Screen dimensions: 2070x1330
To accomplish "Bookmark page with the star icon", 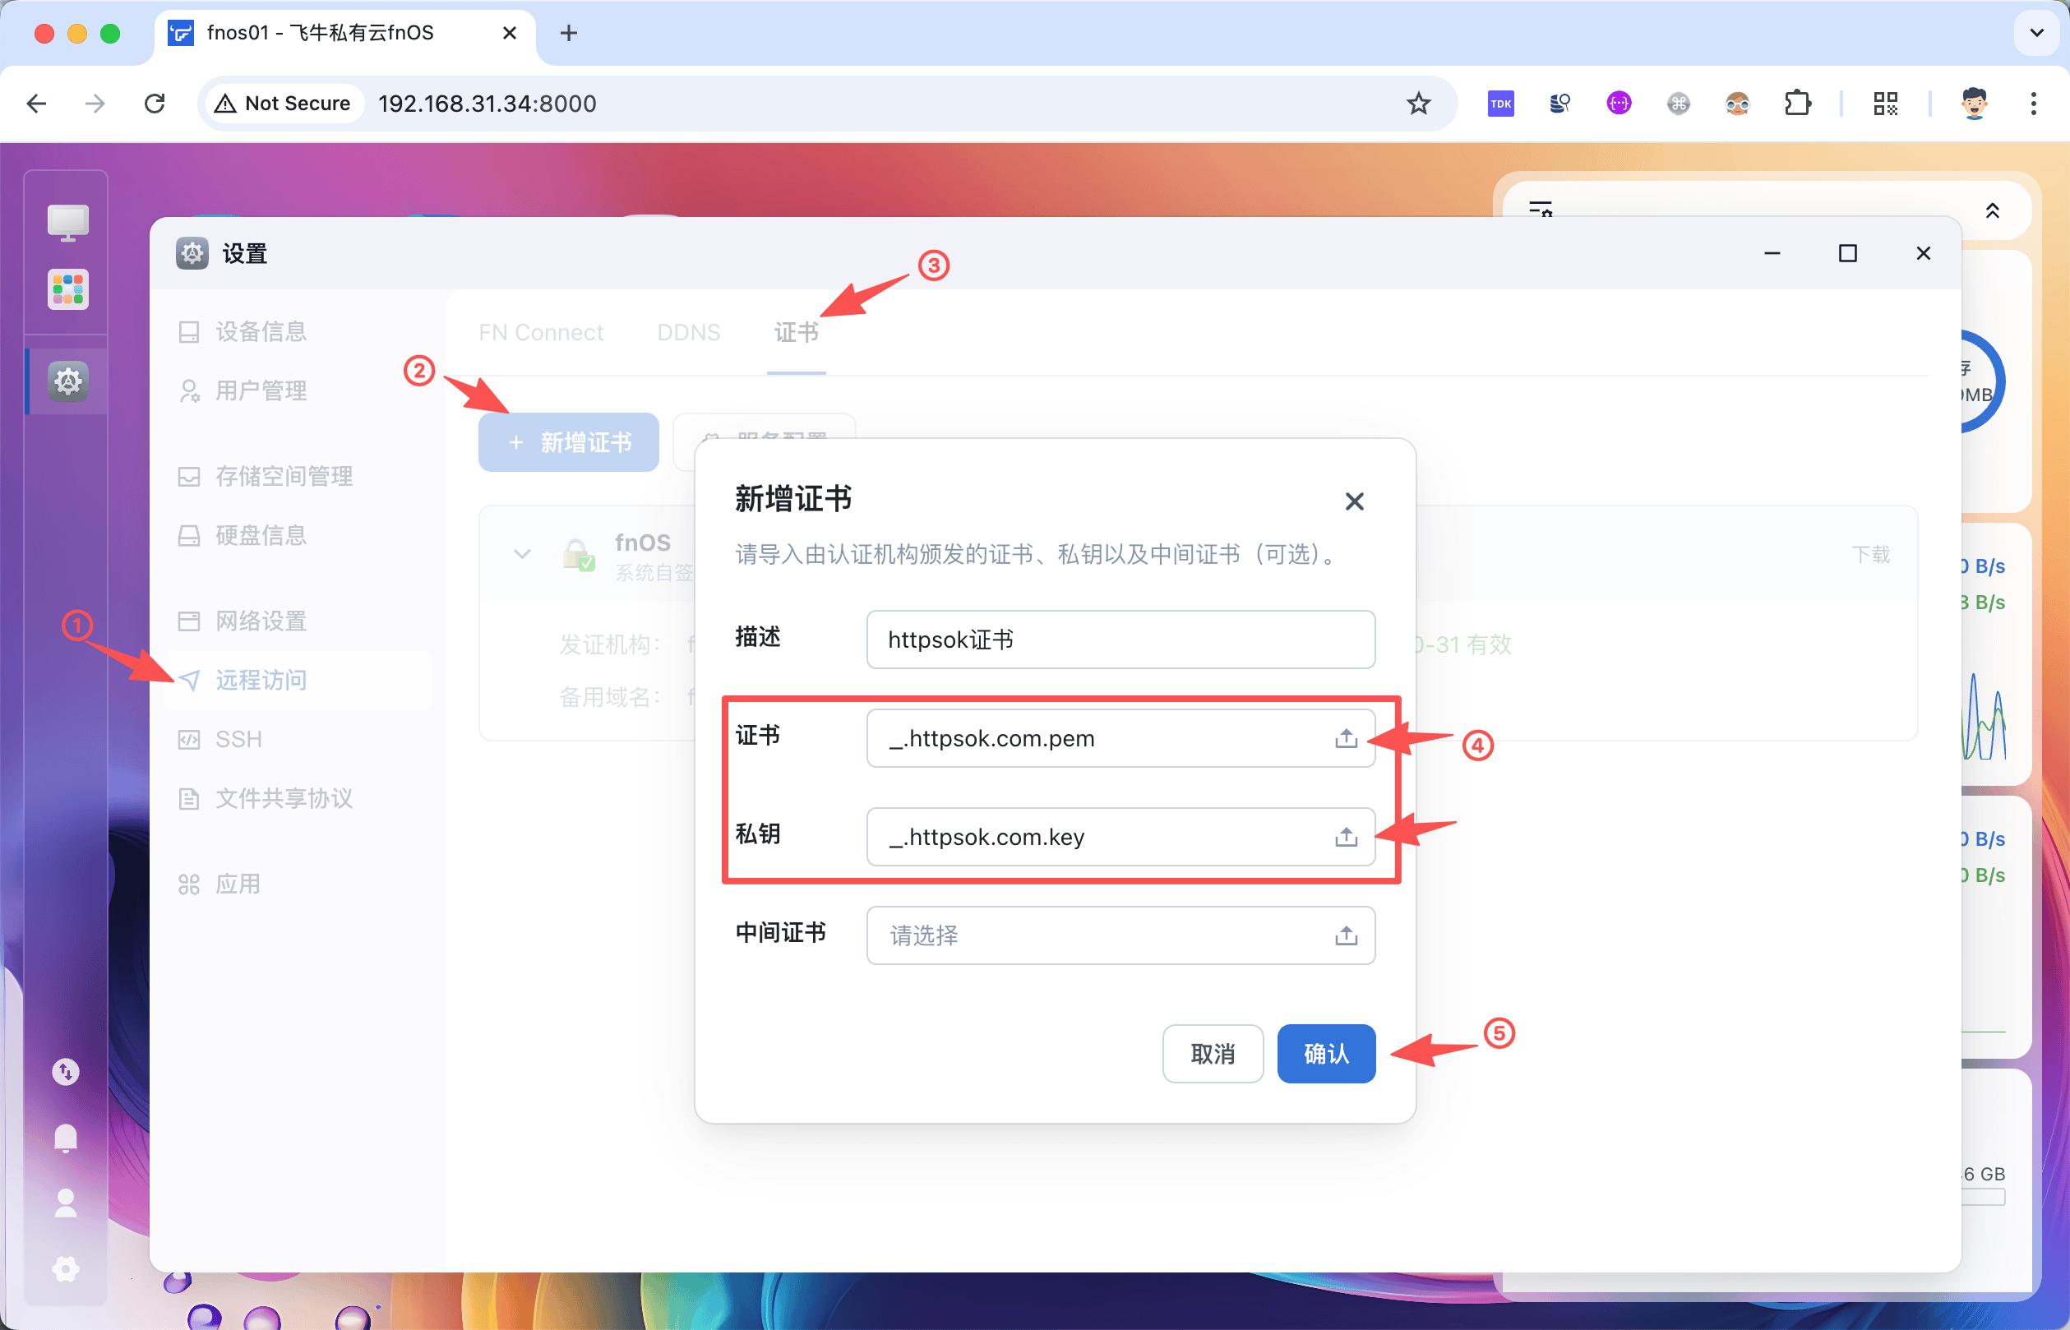I will (x=1418, y=104).
